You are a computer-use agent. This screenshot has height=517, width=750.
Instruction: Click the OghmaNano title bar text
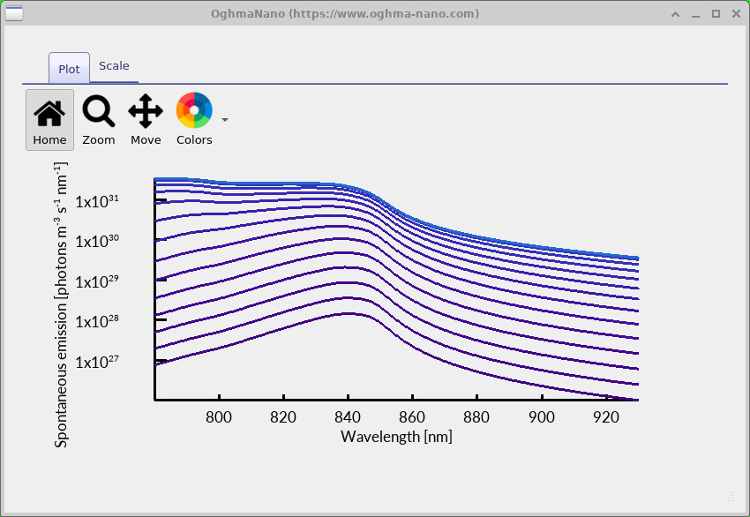tap(345, 13)
